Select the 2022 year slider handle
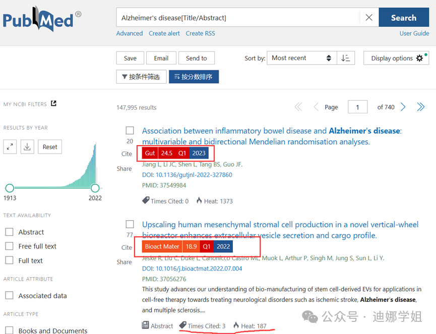Viewport: 436px width, 334px height. tap(95, 188)
